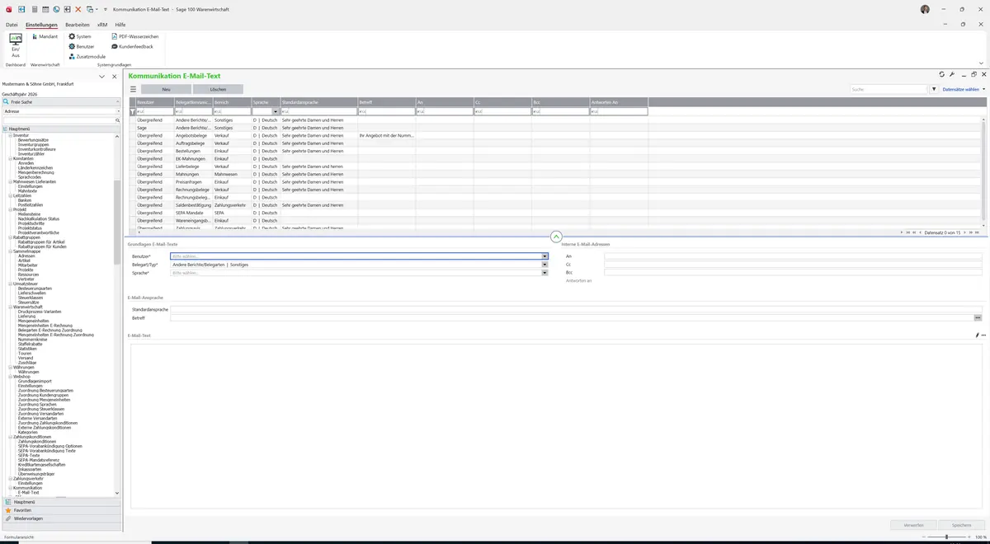Adjust the zoom slider in status bar
990x544 pixels.
pos(945,537)
